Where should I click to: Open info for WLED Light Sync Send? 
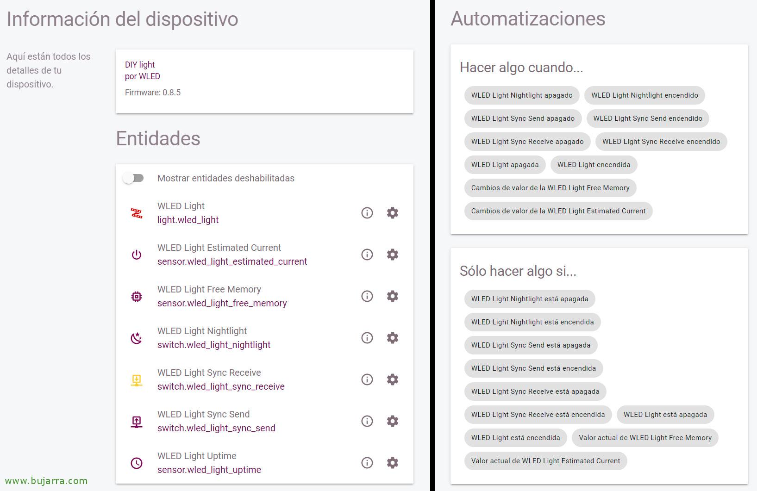point(367,421)
